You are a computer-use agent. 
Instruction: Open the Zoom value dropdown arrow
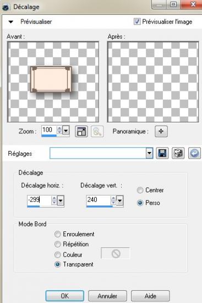(x=66, y=131)
